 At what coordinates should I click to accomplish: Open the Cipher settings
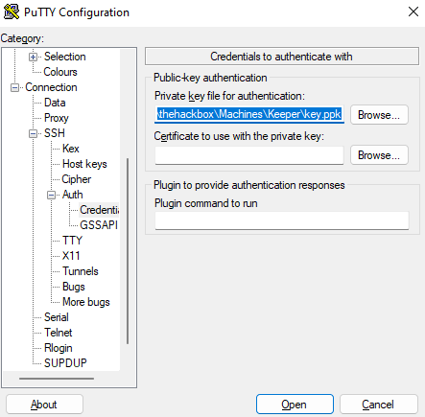point(77,179)
